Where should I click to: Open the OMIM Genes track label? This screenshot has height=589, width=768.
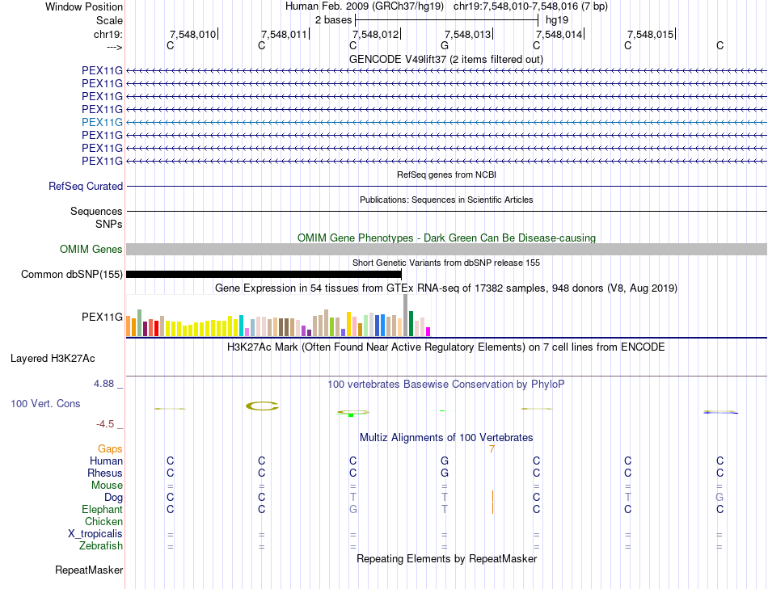click(91, 249)
